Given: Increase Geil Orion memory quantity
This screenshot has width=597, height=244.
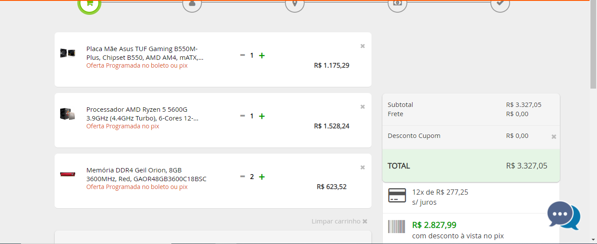Looking at the screenshot, I should tap(262, 177).
